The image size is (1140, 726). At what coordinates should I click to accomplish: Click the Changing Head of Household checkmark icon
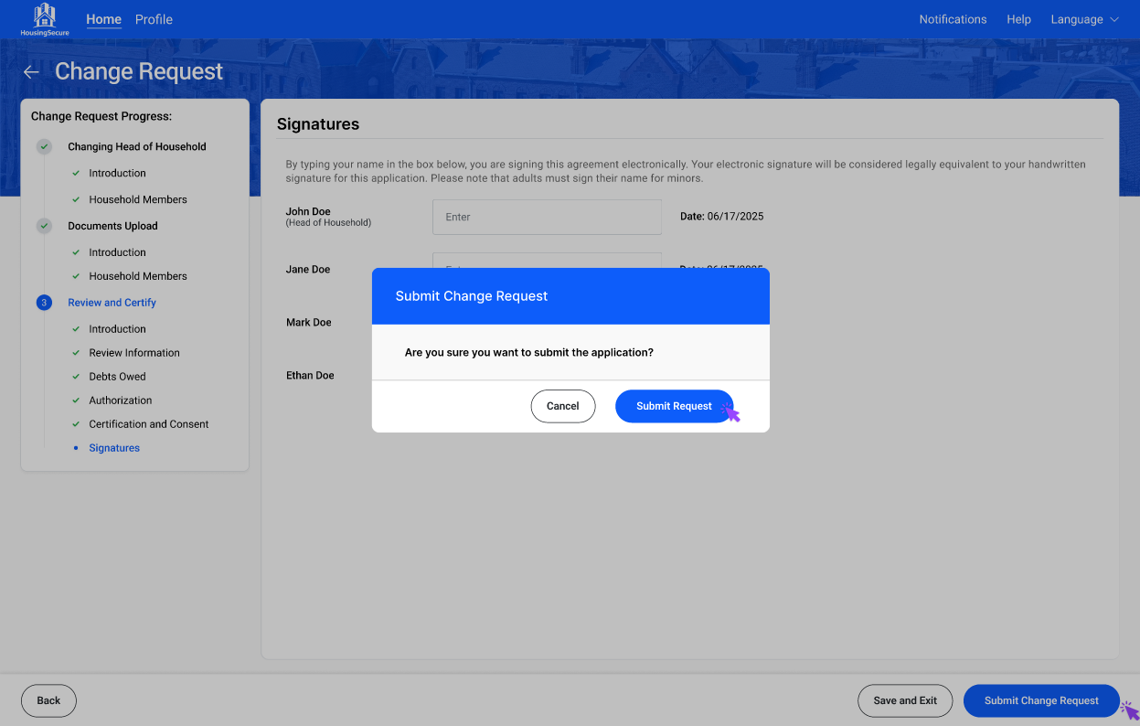(44, 146)
